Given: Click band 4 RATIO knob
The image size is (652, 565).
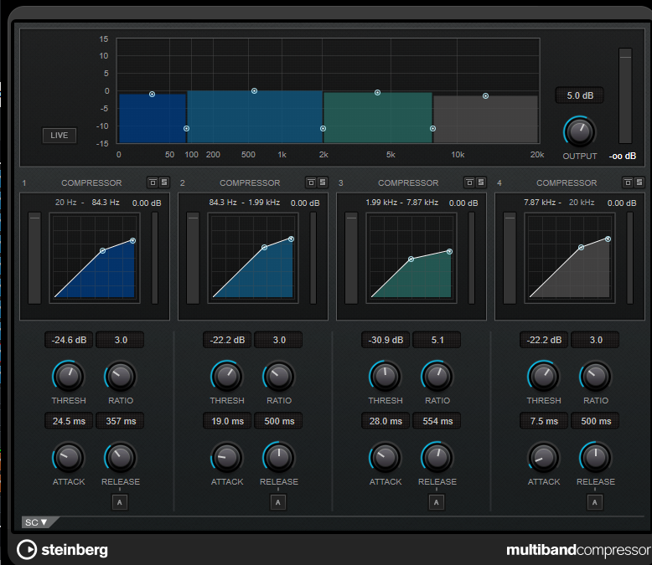Looking at the screenshot, I should 596,377.
